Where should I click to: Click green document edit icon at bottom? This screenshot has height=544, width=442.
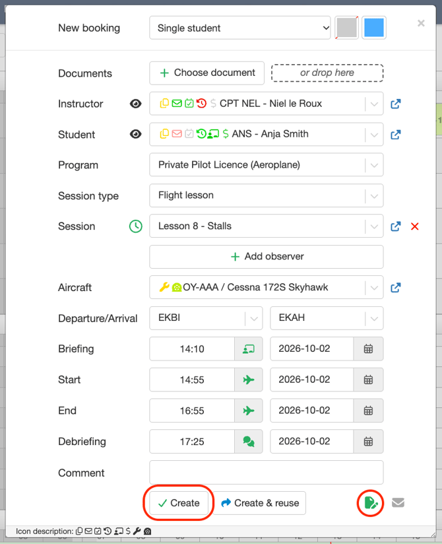(371, 503)
